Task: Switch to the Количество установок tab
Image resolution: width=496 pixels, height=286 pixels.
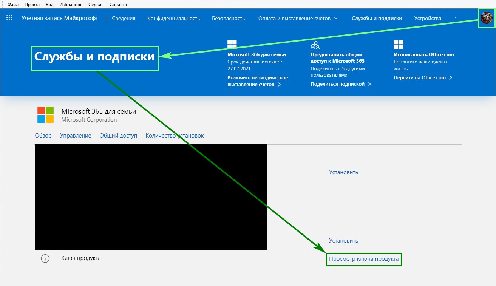Action: pyautogui.click(x=175, y=136)
